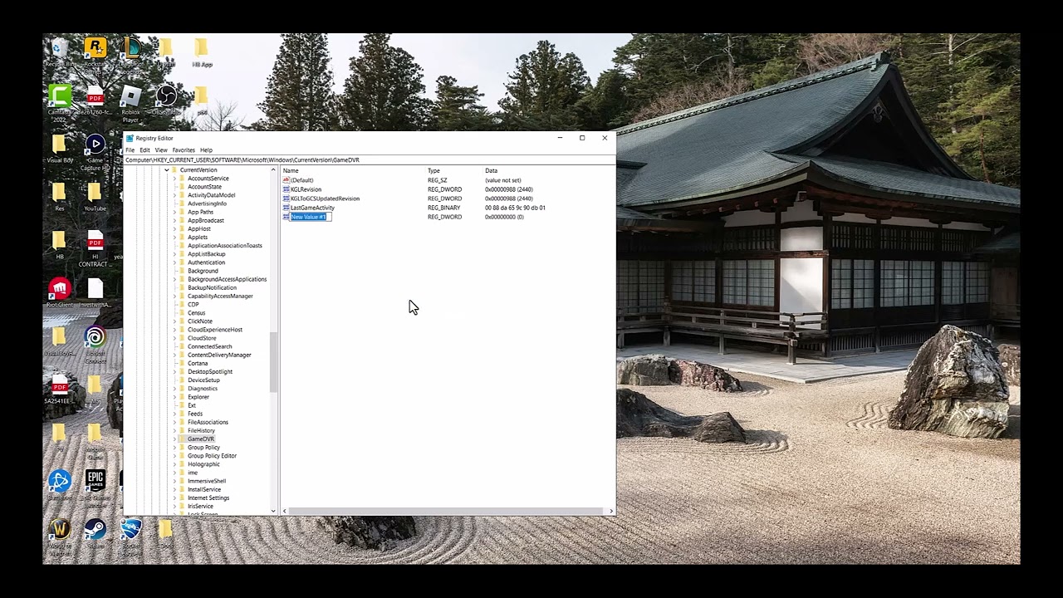Select the Riot Client desktop icon

coord(59,289)
